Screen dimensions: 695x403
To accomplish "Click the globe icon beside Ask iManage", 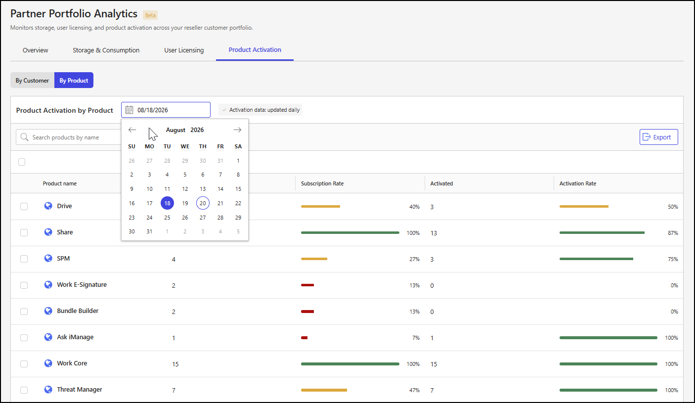I will coord(48,337).
